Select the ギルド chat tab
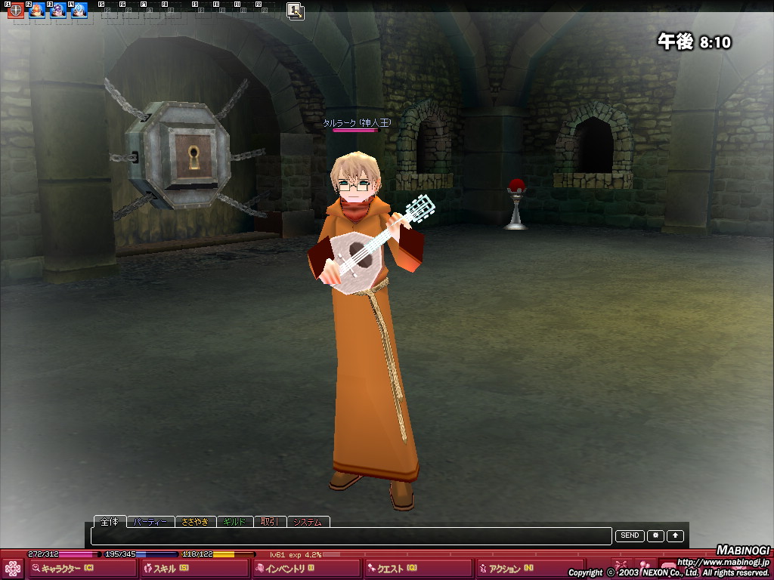This screenshot has height=580, width=774. [x=234, y=522]
